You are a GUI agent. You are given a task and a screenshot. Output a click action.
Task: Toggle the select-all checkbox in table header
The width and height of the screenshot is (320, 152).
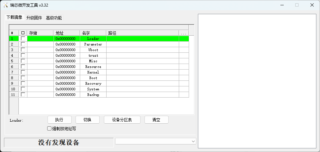pyautogui.click(x=23, y=33)
